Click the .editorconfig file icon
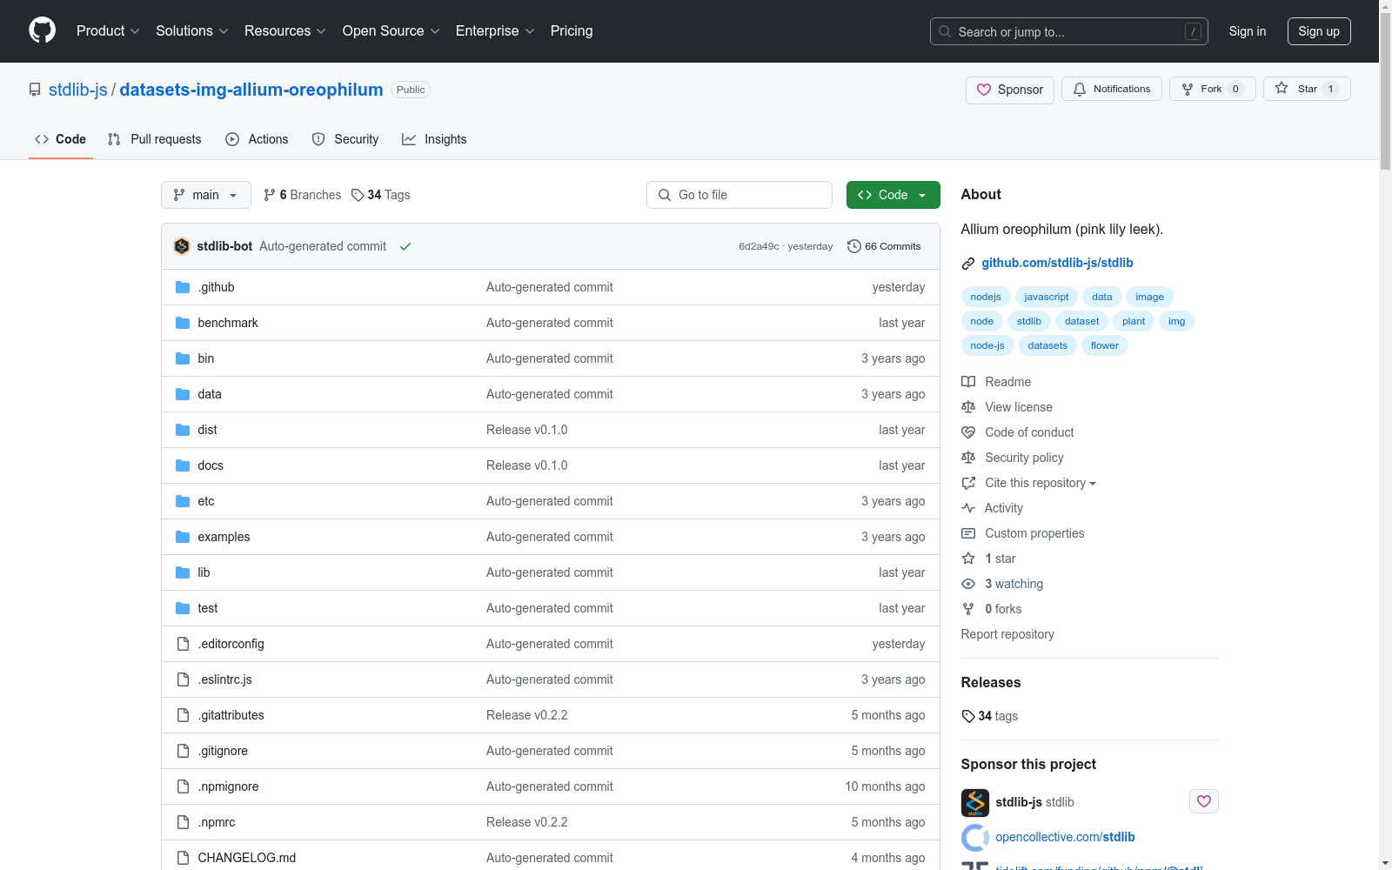This screenshot has height=870, width=1392. click(x=183, y=644)
